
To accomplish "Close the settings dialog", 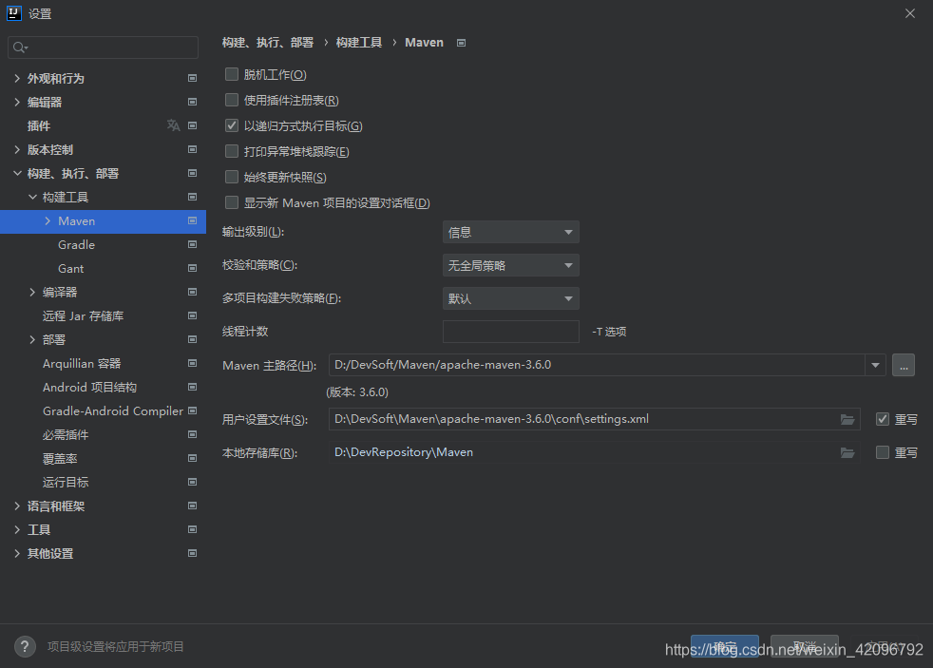I will click(910, 13).
